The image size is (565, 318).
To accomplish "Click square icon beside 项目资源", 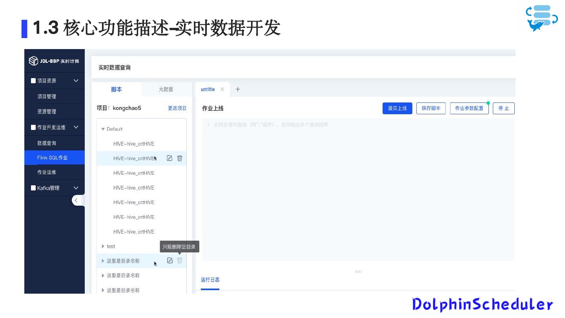I will (33, 81).
